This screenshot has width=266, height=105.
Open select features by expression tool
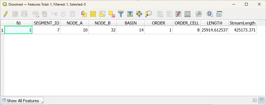(x=84, y=14)
